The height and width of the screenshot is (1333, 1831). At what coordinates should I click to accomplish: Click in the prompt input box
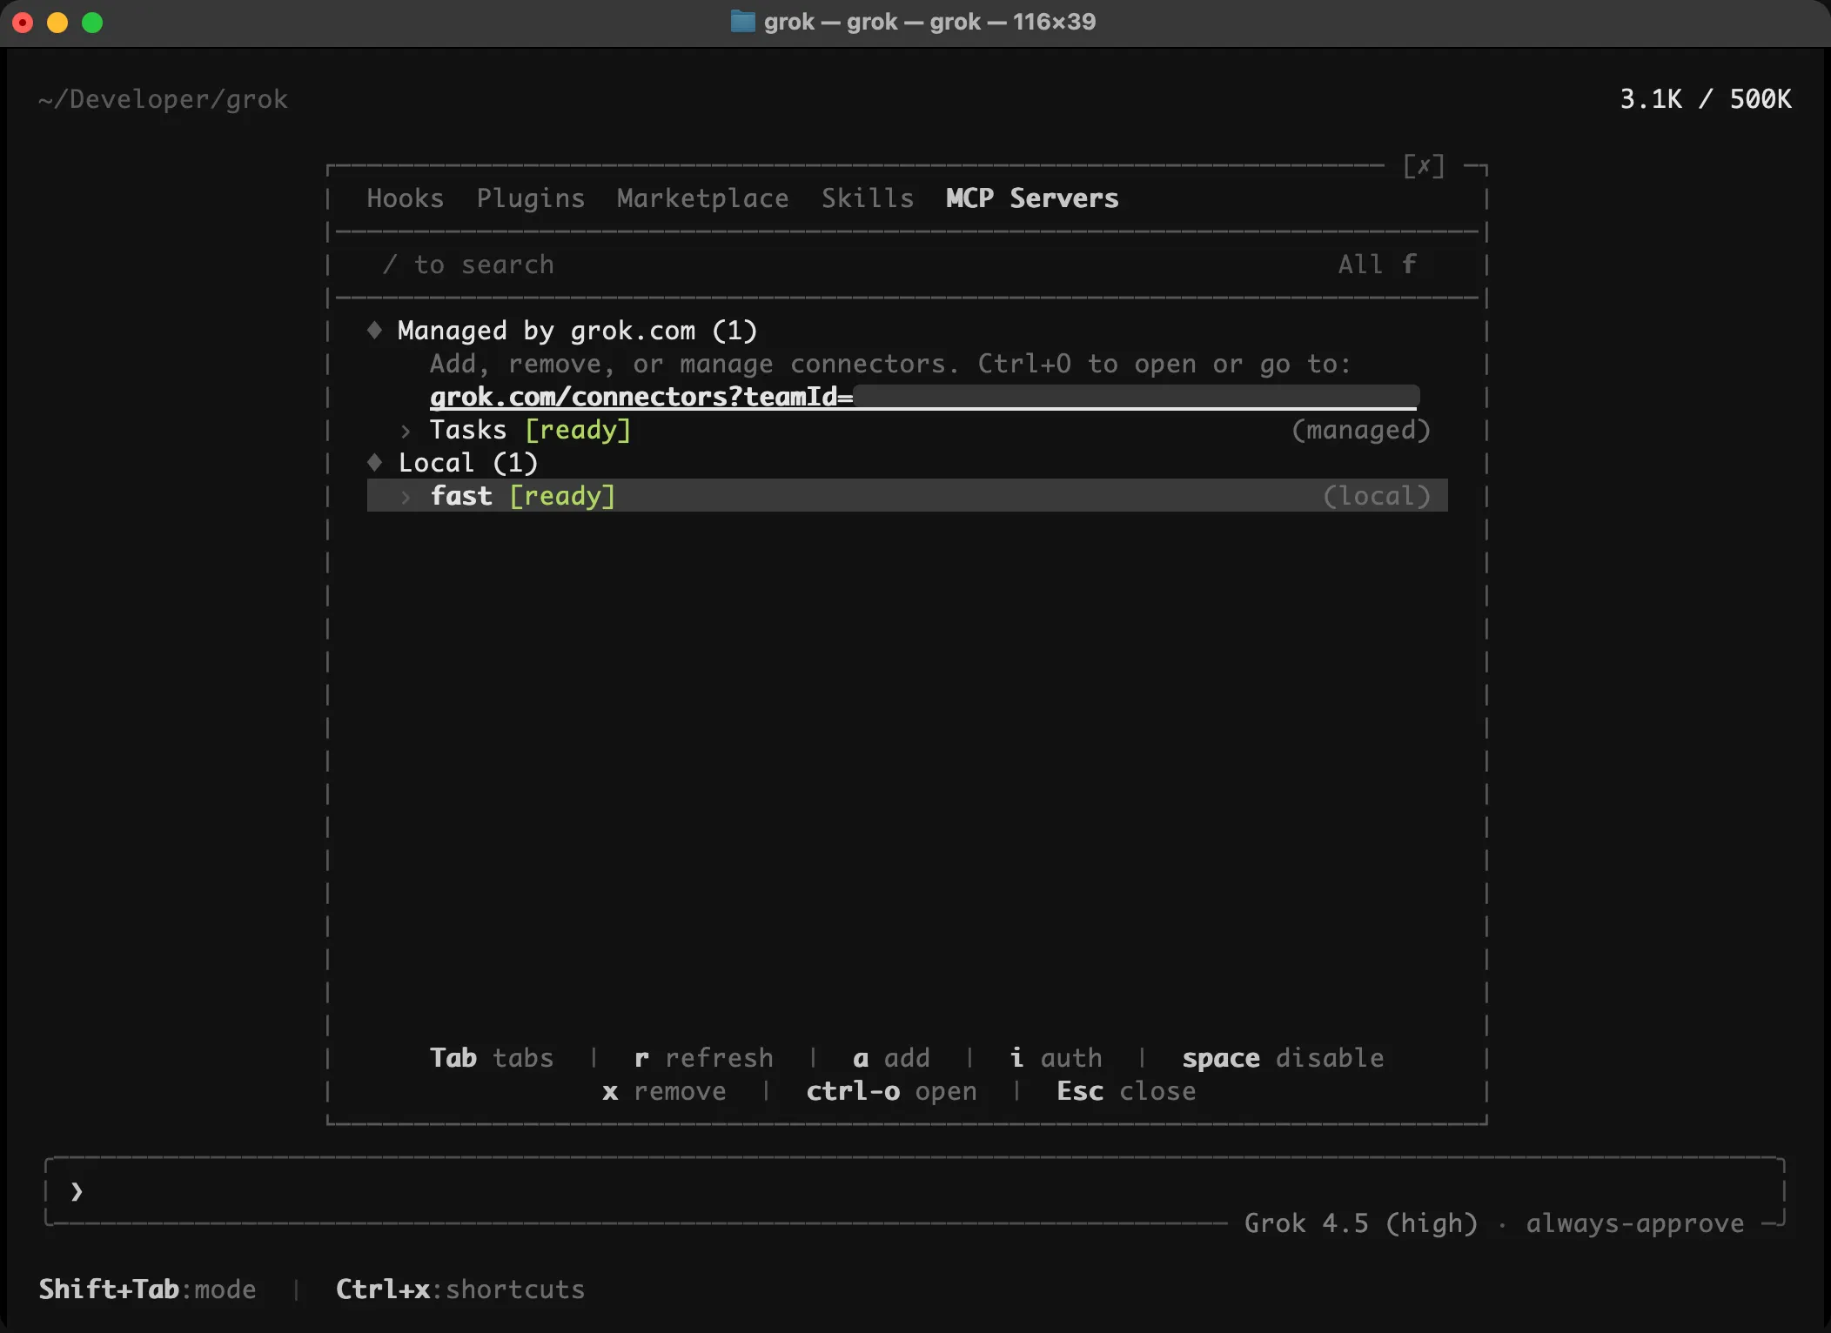coord(915,1191)
